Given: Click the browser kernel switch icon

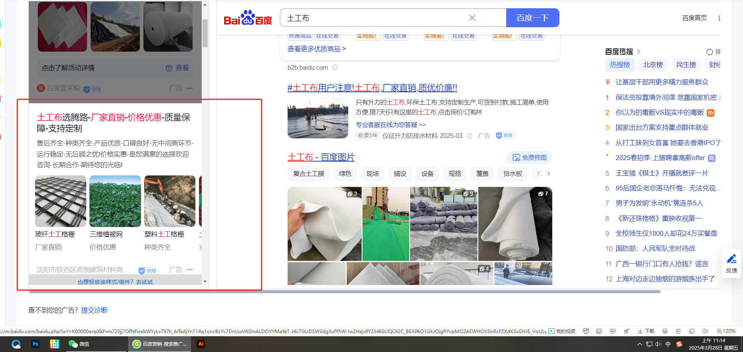Looking at the screenshot, I should coord(678,331).
